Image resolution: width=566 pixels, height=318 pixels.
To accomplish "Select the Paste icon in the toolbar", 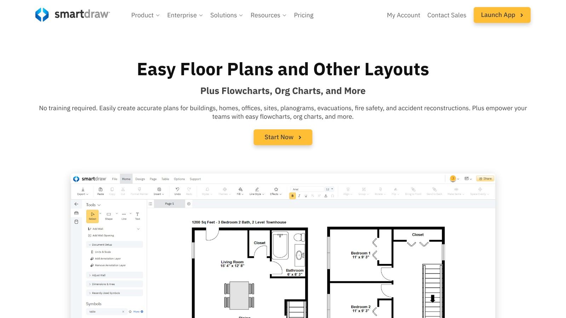I will click(x=100, y=191).
